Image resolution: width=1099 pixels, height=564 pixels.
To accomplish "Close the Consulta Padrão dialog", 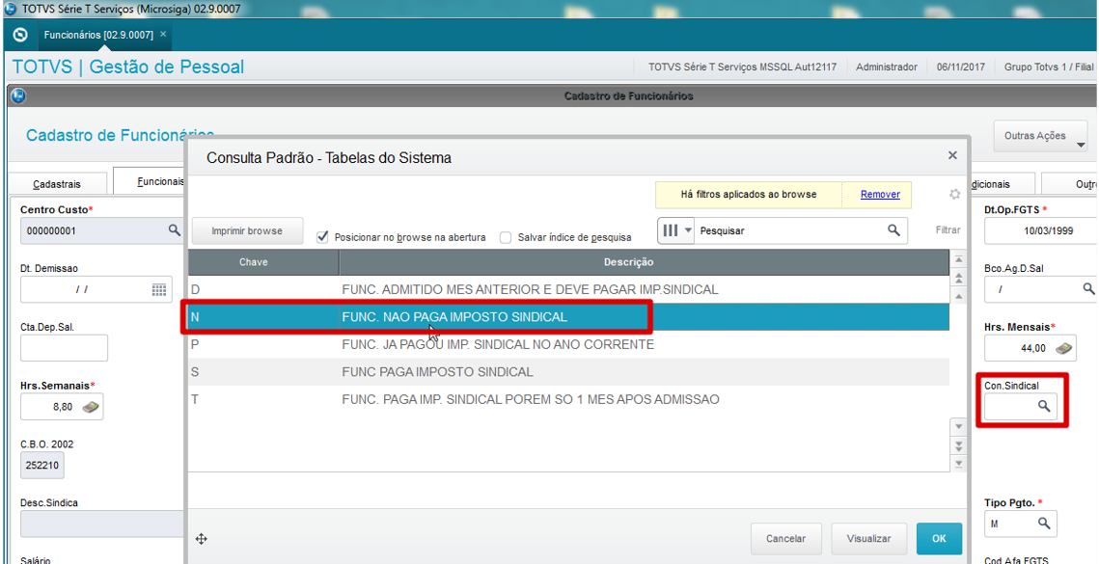I will coord(952,155).
